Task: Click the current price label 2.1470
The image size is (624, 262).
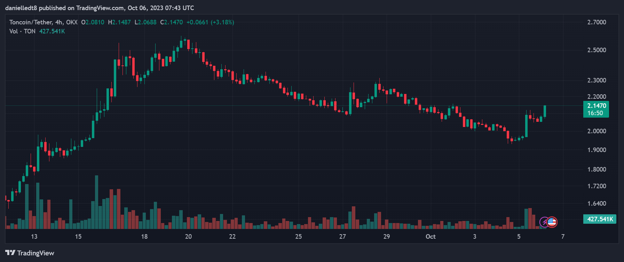Action: (597, 106)
